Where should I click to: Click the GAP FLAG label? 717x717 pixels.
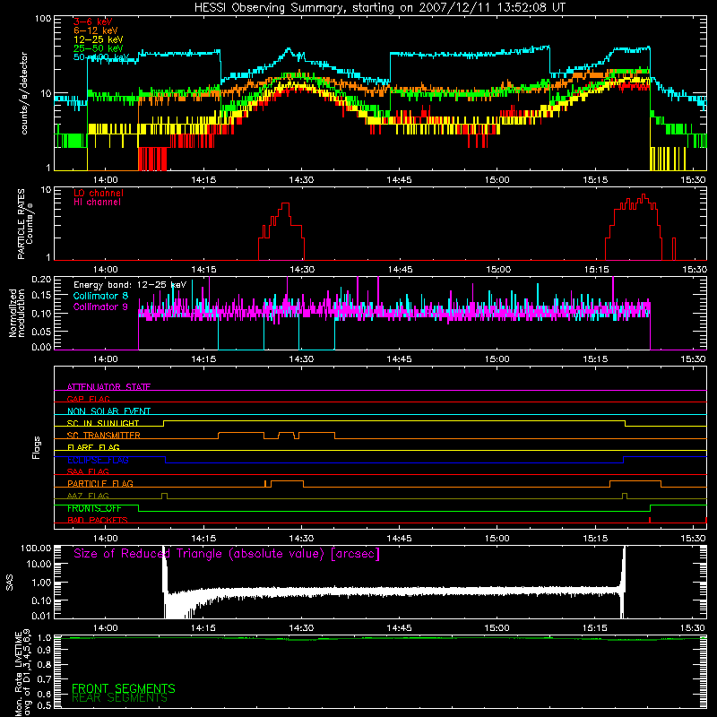pos(88,399)
